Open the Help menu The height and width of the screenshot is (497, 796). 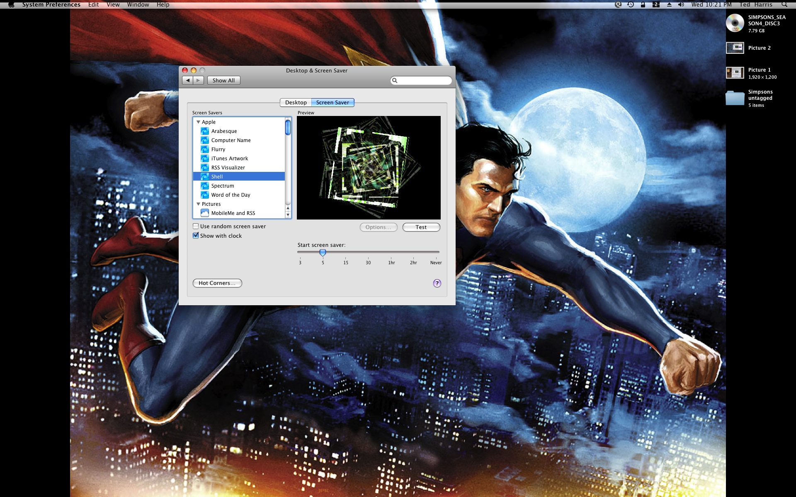point(163,5)
